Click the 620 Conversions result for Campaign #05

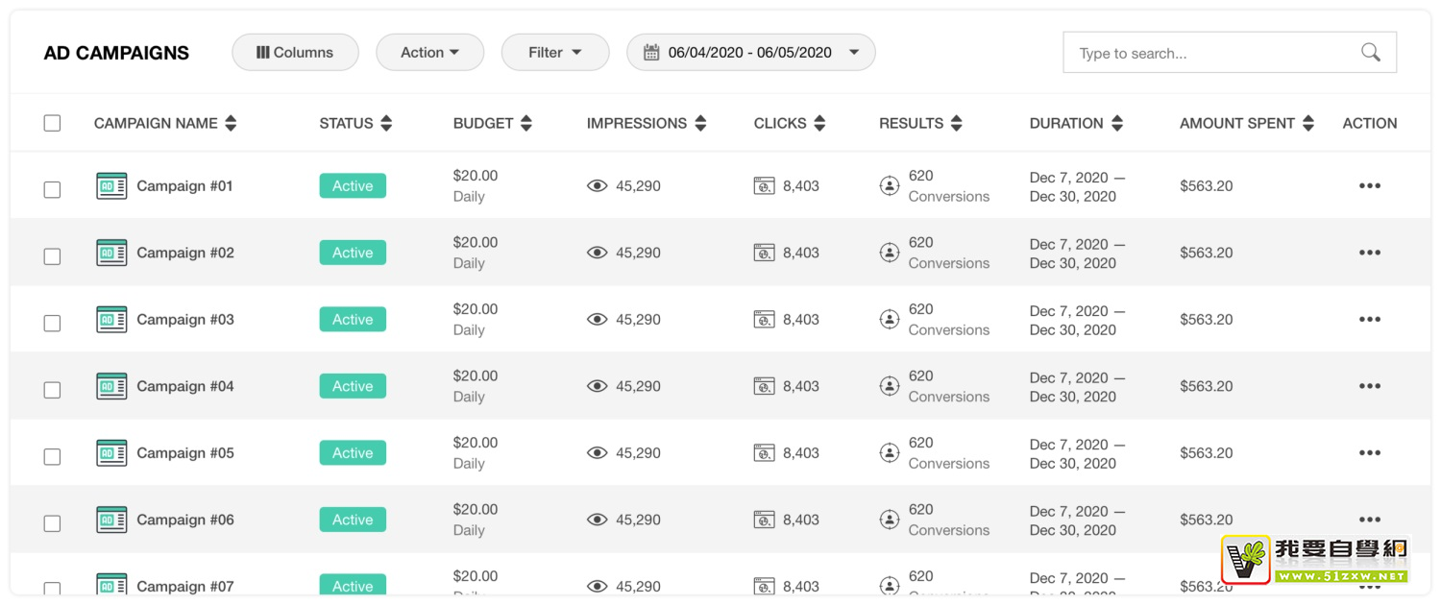point(949,453)
